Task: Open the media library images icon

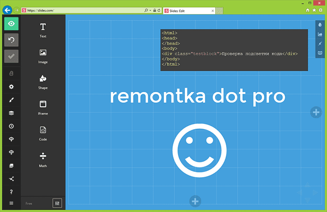Action: [11, 165]
